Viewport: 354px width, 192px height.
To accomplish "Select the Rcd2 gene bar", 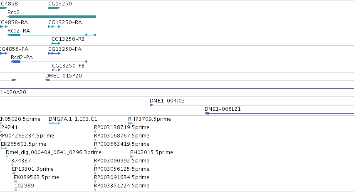I will tap(52, 17).
